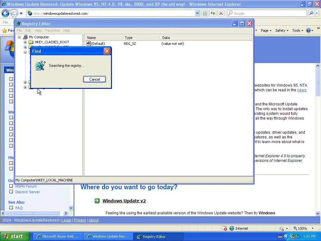Click the Registry Editor title bar icon
This screenshot has width=321, height=241.
click(18, 24)
